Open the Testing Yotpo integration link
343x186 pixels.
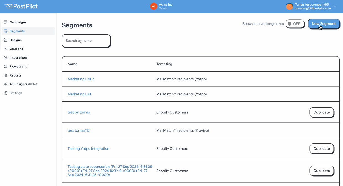point(88,149)
